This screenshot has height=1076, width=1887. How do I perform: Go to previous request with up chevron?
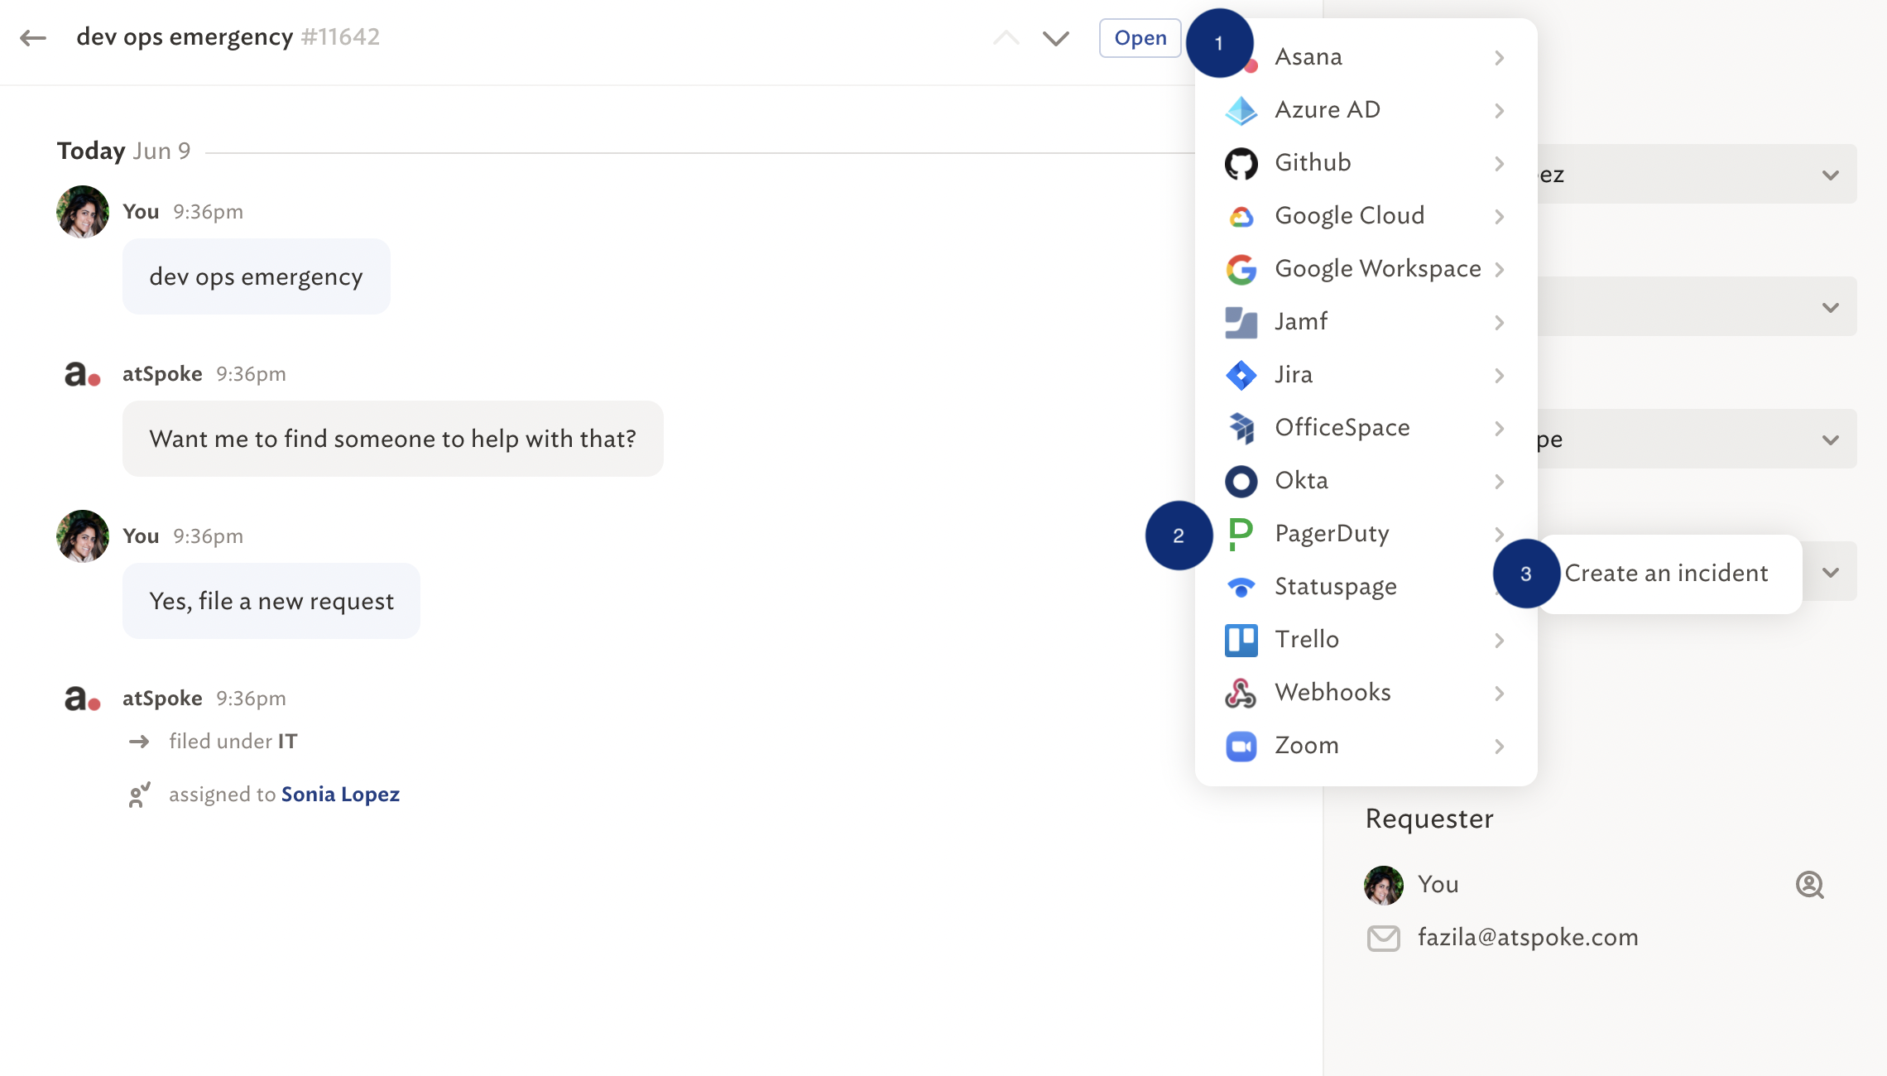[x=1006, y=38]
